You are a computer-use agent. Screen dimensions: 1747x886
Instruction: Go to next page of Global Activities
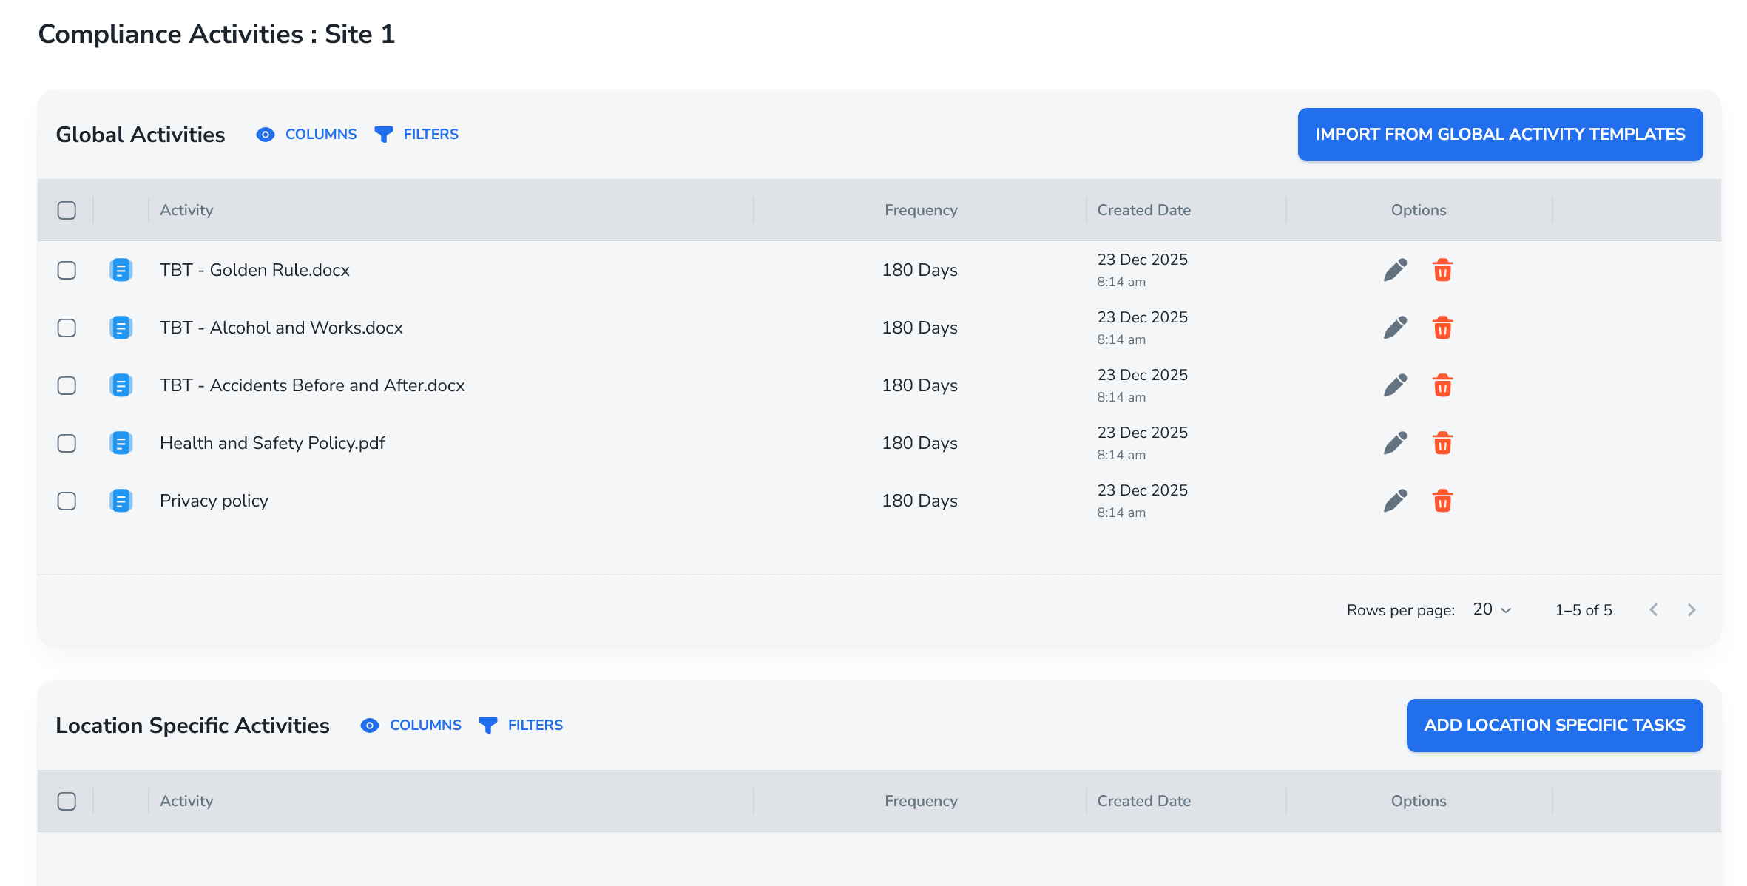click(1691, 609)
